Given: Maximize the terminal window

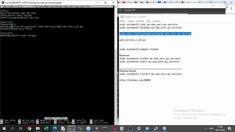Looking at the screenshot, I should (105, 3).
